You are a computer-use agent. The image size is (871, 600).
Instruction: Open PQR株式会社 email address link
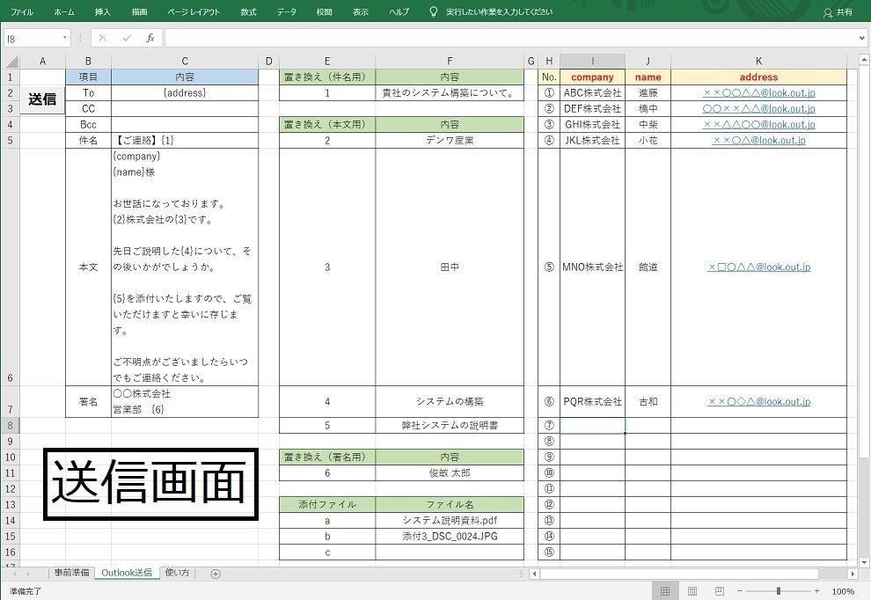click(x=758, y=402)
